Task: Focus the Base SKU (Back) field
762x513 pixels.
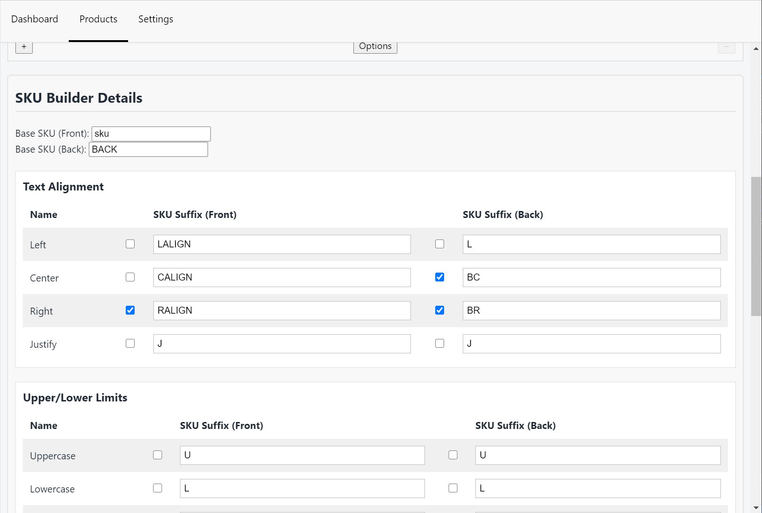Action: coord(148,149)
